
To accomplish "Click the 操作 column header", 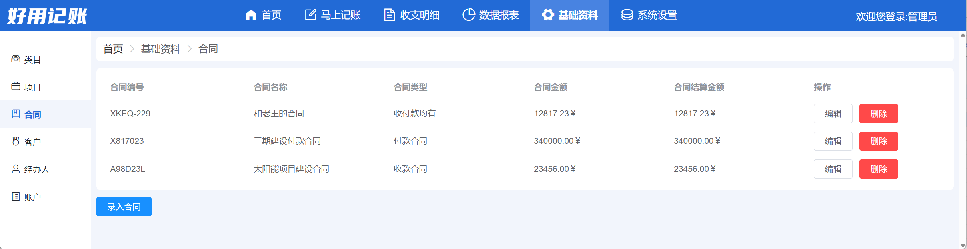I will tap(822, 87).
